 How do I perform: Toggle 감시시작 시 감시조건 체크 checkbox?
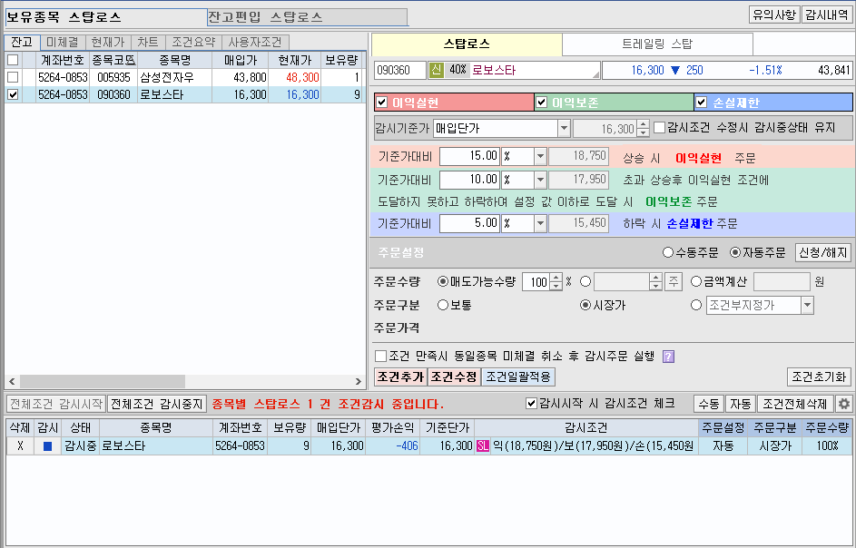coord(531,404)
